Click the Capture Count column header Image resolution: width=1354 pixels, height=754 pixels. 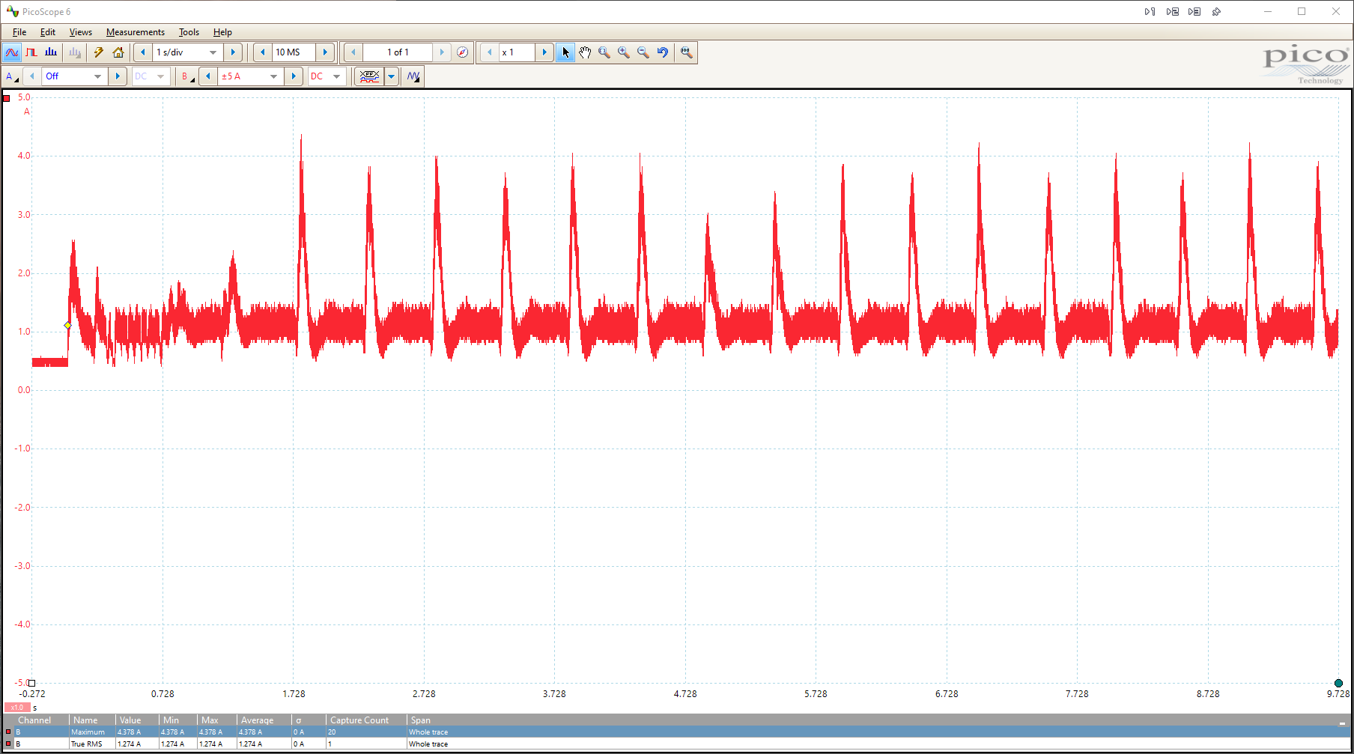366,720
